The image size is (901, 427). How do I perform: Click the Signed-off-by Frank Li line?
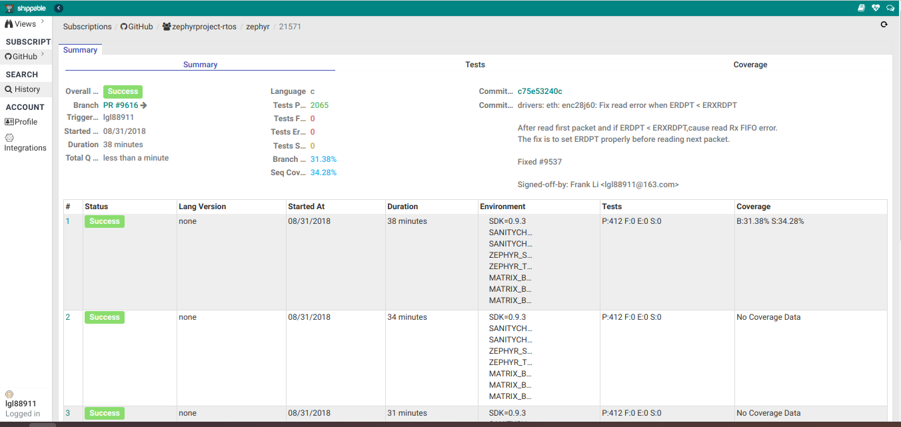[x=598, y=185]
